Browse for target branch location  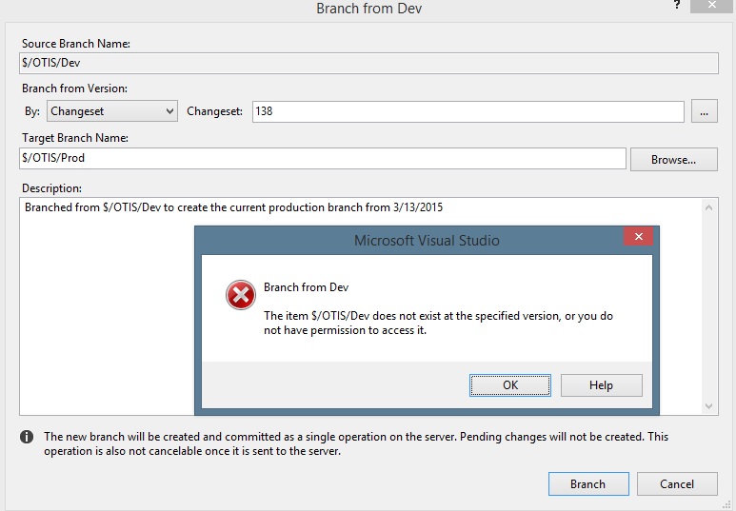[673, 160]
